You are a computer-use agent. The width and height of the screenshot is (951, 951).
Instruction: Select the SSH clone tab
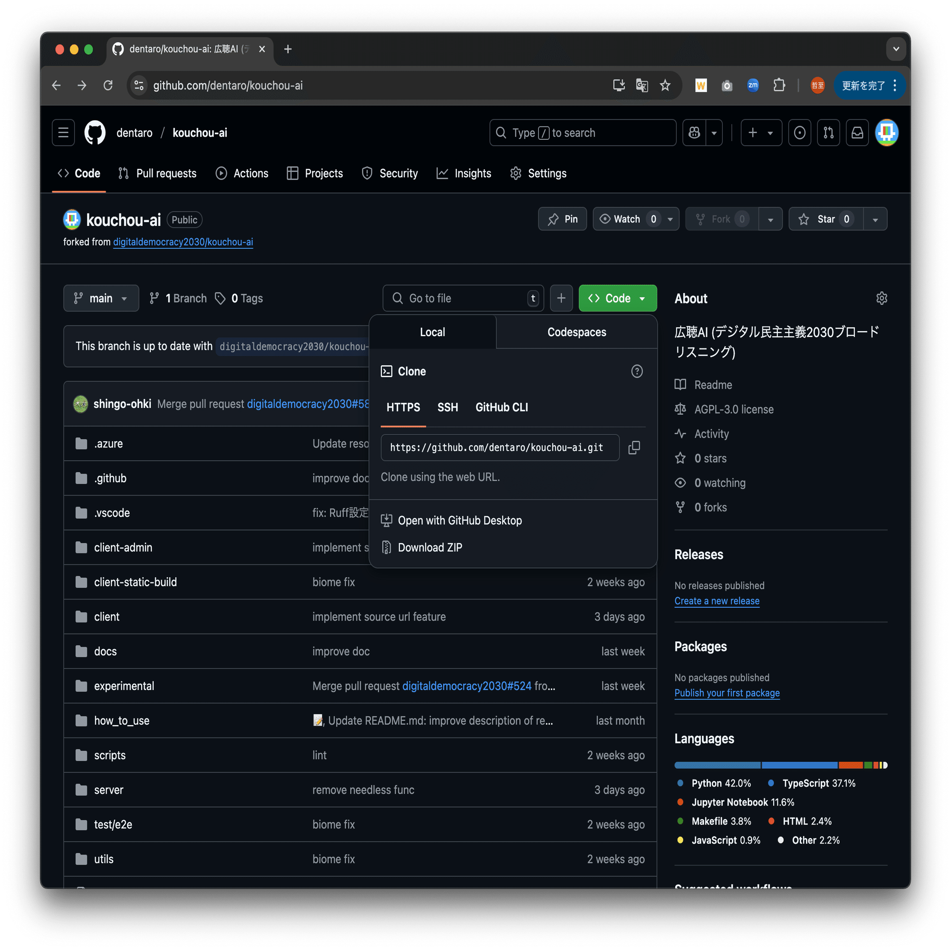[447, 407]
